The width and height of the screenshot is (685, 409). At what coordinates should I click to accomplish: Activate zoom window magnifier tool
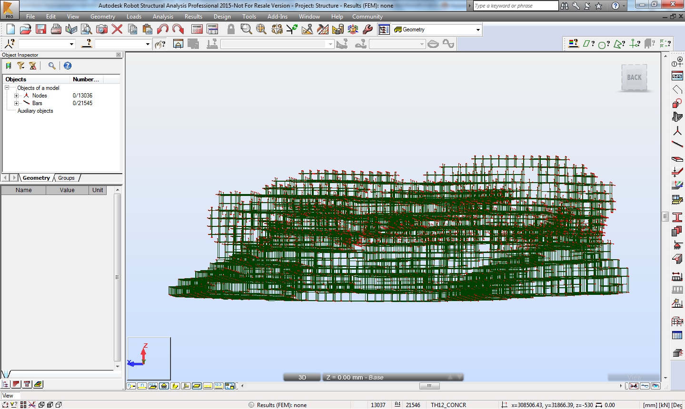(x=246, y=29)
